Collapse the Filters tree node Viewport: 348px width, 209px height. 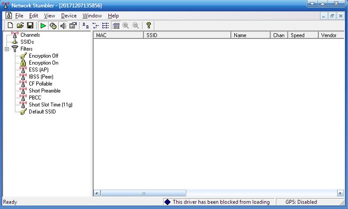point(7,49)
